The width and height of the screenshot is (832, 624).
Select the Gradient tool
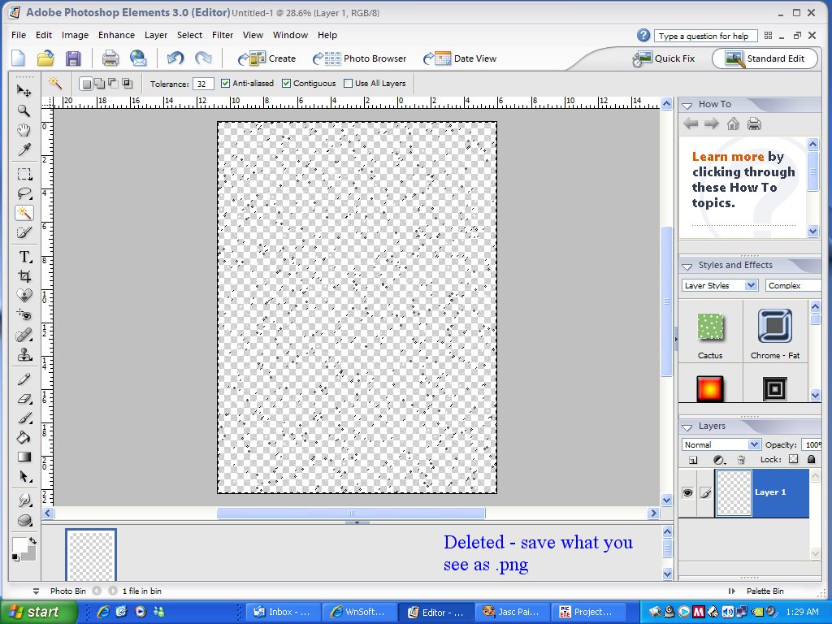click(24, 457)
